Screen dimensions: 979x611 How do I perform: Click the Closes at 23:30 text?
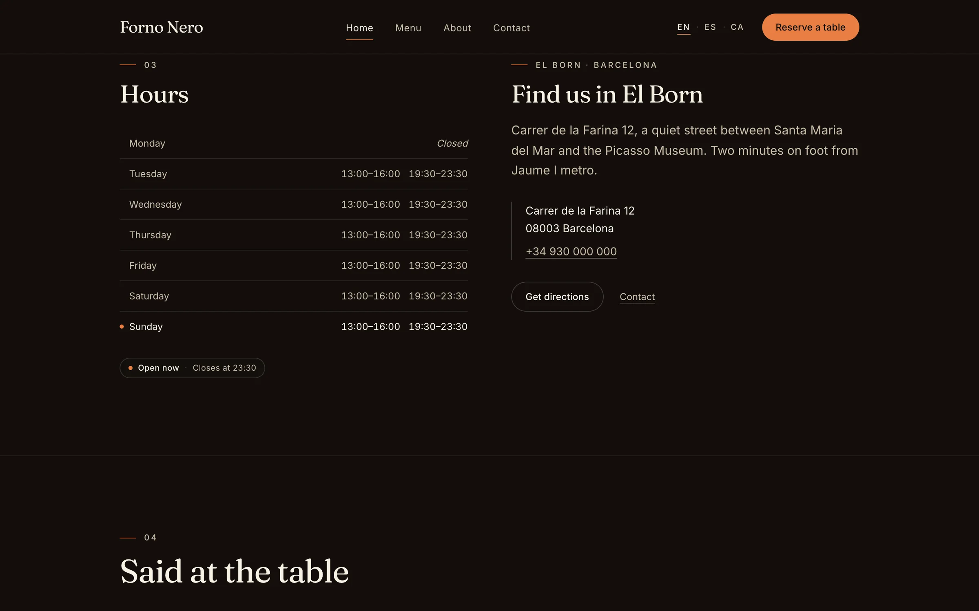[x=224, y=368]
